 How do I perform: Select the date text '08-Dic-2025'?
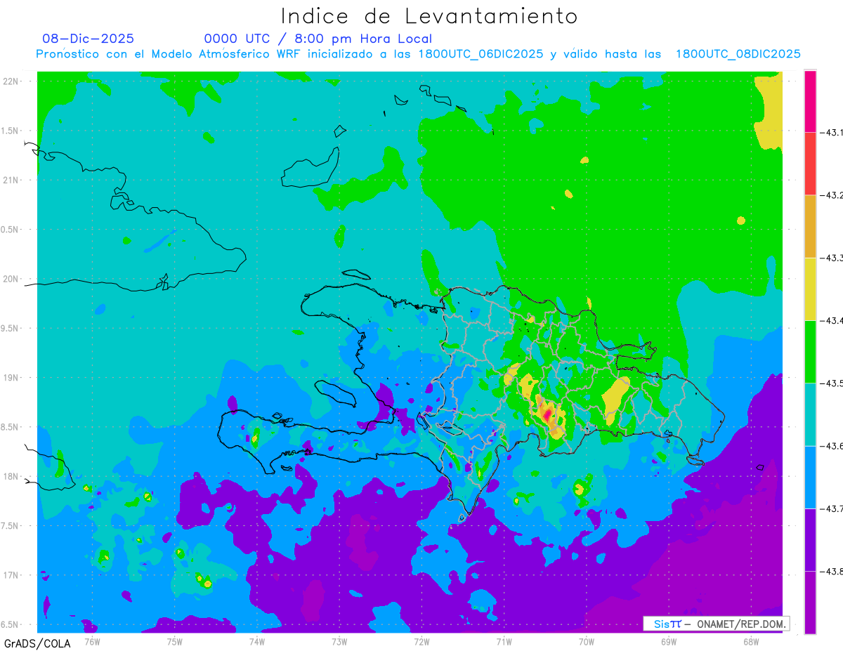pyautogui.click(x=89, y=39)
